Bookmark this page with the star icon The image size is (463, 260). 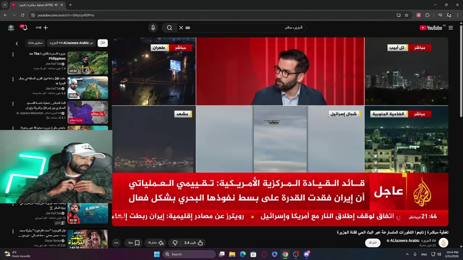click(407, 15)
